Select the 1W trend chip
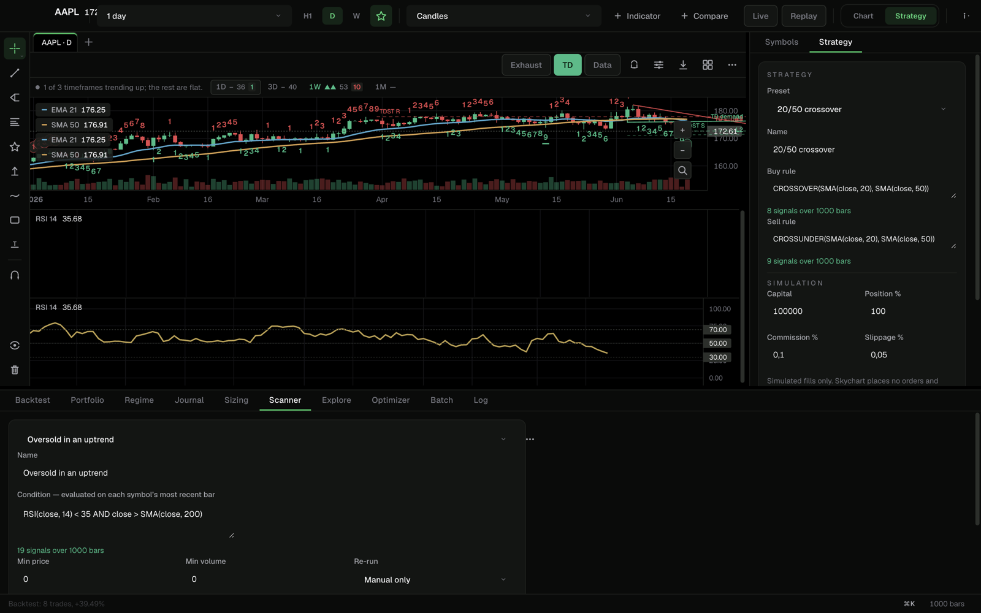Screen dimensions: 981x613 (x=335, y=87)
